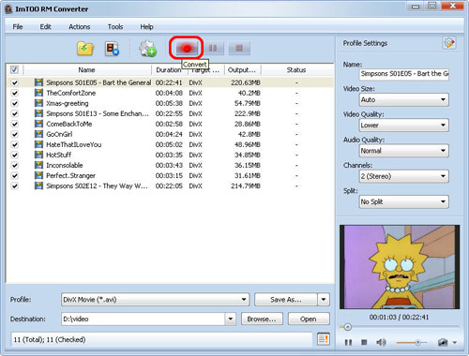
Task: Click the file icon of HotStuff
Action: pyautogui.click(x=38, y=155)
